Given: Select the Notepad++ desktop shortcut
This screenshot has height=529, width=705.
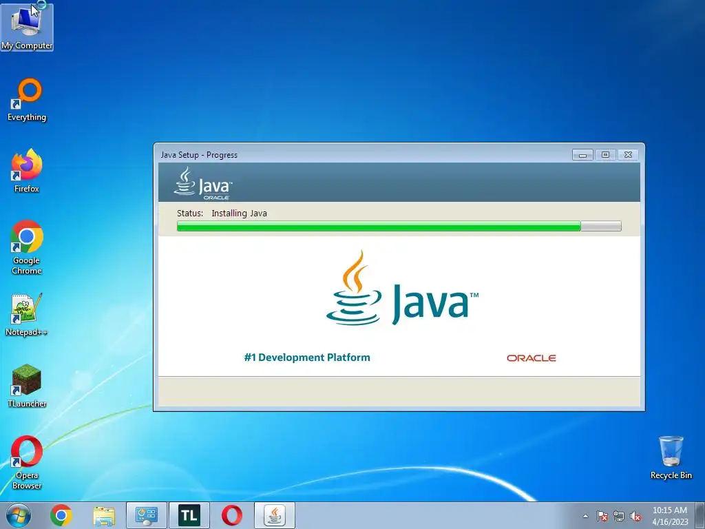Looking at the screenshot, I should (x=27, y=315).
